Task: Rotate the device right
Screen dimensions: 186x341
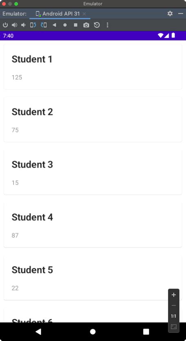Action: (x=44, y=25)
